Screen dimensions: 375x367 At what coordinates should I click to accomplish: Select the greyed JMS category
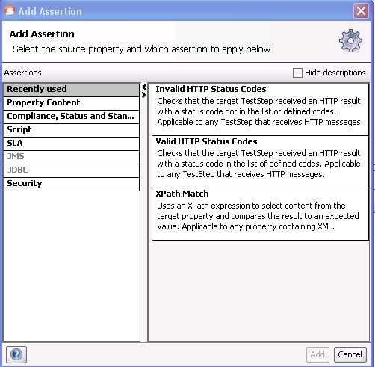pos(72,157)
